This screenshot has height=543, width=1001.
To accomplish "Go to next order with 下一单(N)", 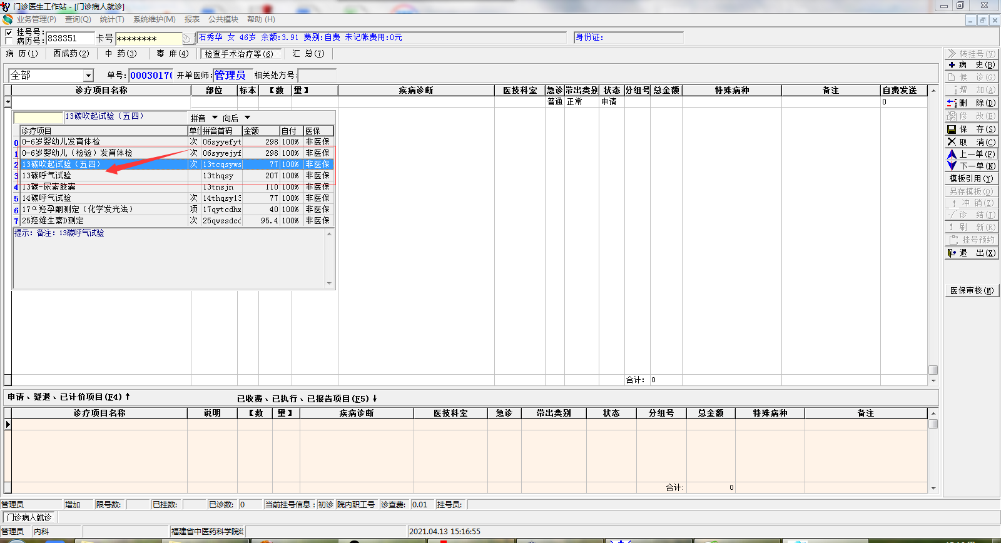I will [x=971, y=166].
